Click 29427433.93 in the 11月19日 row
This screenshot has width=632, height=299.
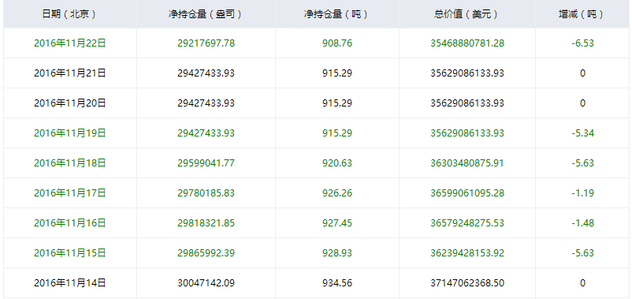pyautogui.click(x=206, y=133)
